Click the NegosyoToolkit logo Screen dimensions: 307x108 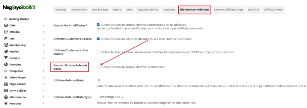point(19,8)
